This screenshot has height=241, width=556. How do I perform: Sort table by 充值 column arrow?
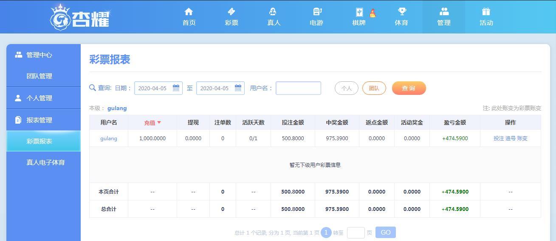click(x=159, y=122)
